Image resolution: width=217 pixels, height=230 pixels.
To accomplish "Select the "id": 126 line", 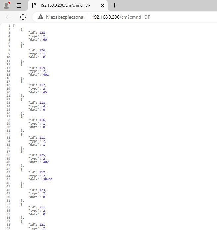I will [37, 50].
